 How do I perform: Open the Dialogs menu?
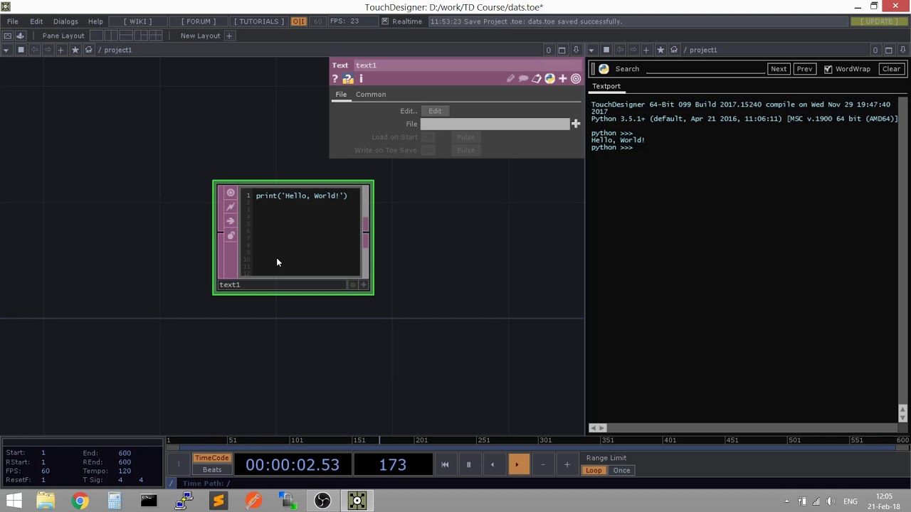click(x=65, y=21)
